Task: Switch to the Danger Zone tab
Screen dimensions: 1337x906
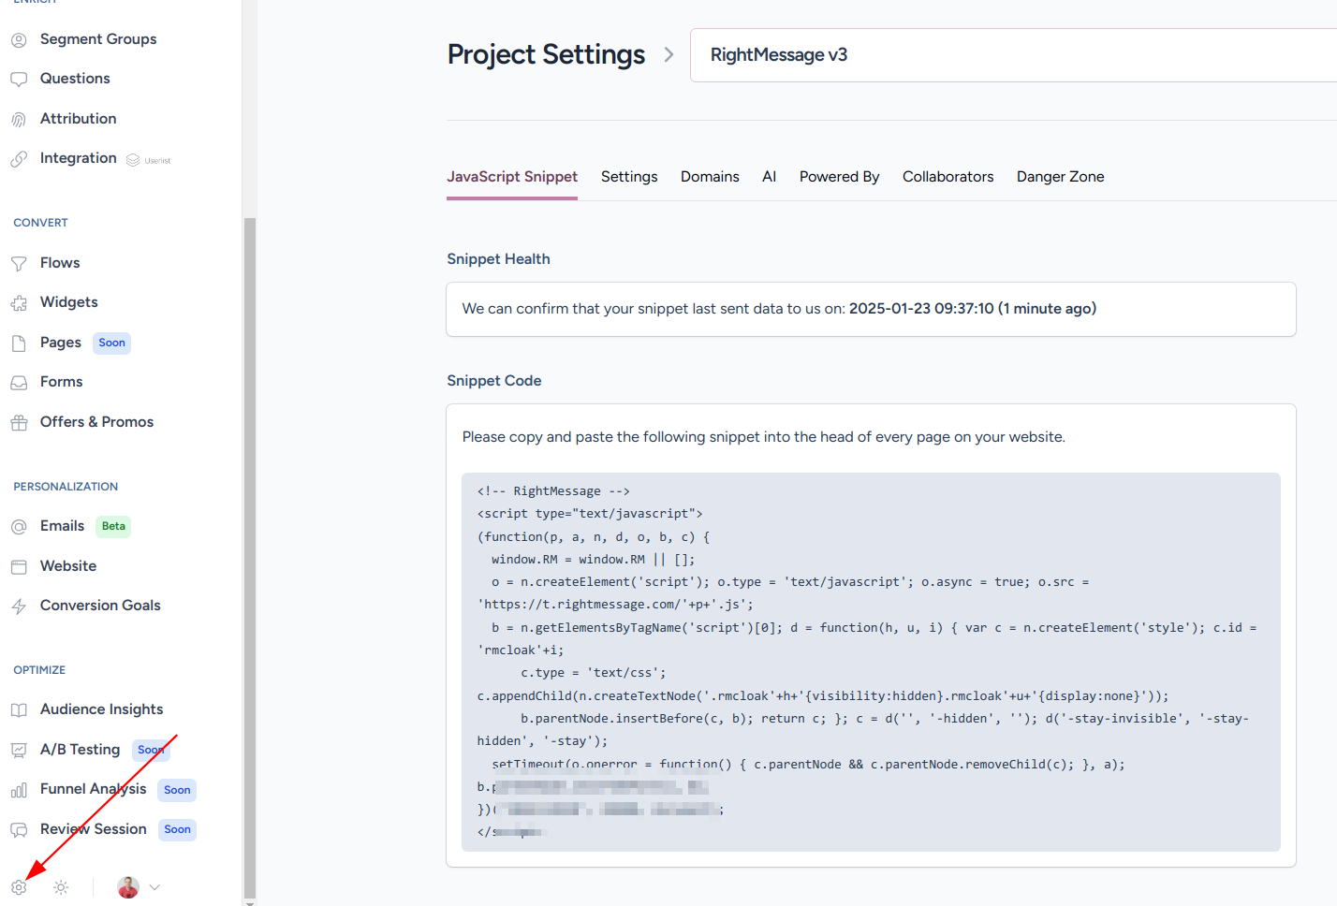Action: point(1060,177)
